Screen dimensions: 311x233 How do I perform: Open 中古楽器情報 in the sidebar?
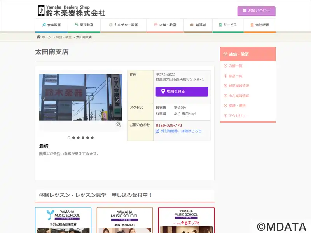coord(239,96)
